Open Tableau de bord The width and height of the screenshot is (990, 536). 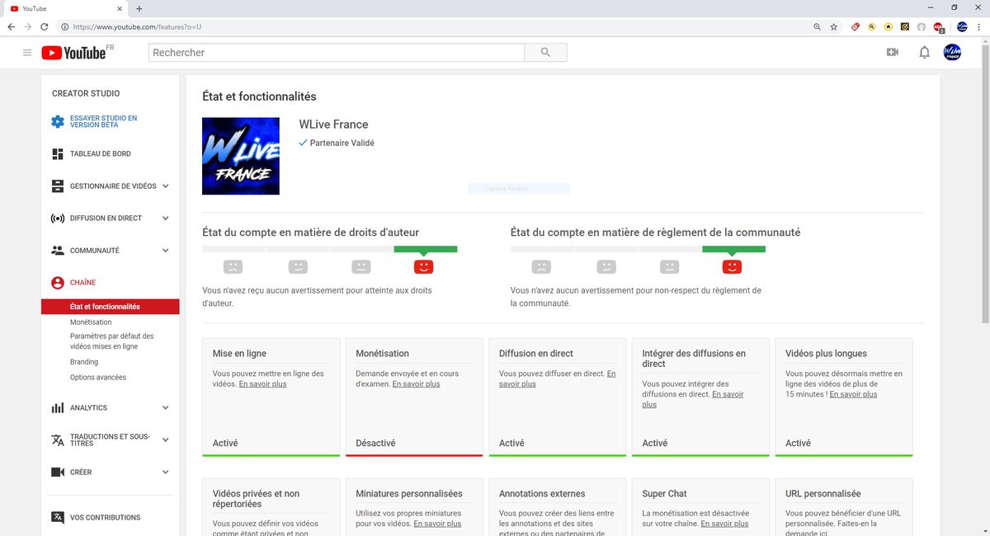coord(101,154)
